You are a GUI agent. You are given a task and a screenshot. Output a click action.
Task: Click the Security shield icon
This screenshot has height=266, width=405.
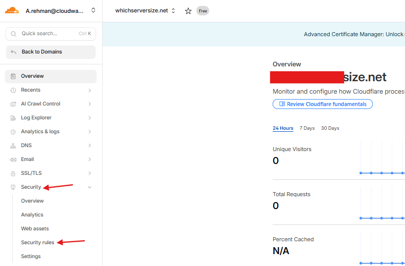point(13,187)
